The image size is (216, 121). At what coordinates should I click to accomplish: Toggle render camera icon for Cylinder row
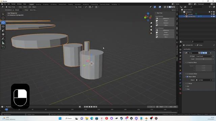(214, 14)
